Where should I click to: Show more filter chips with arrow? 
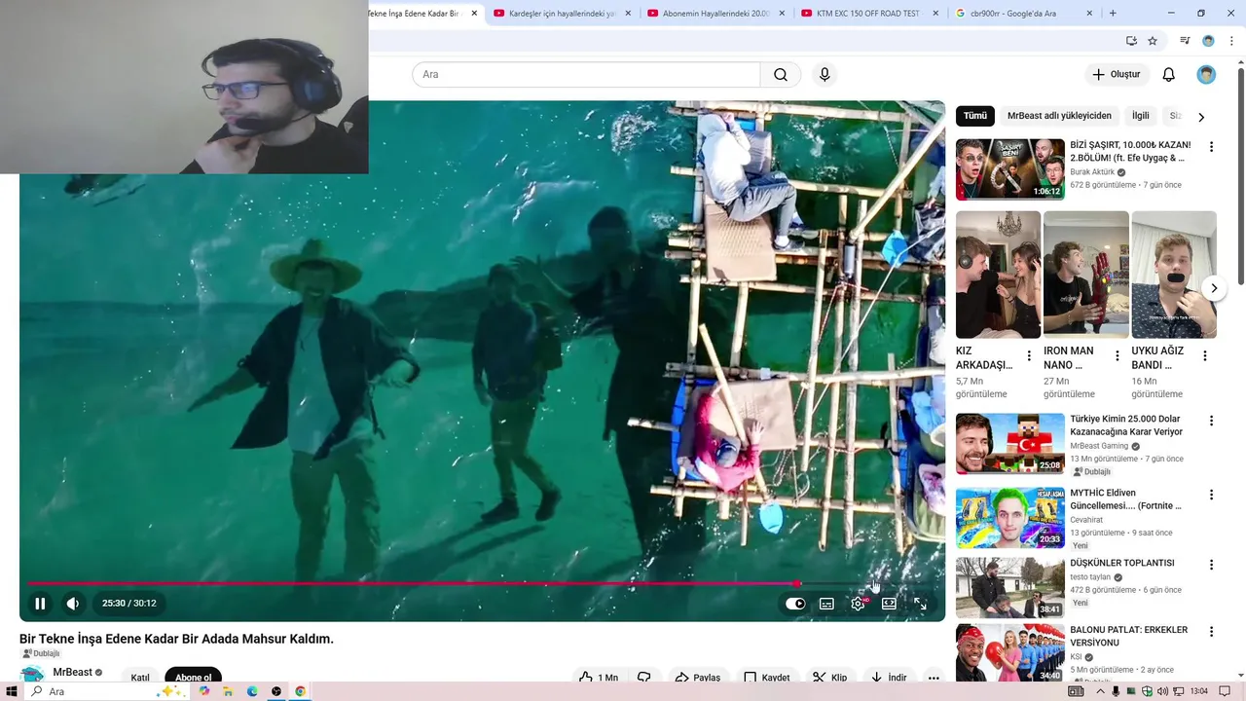click(1201, 117)
